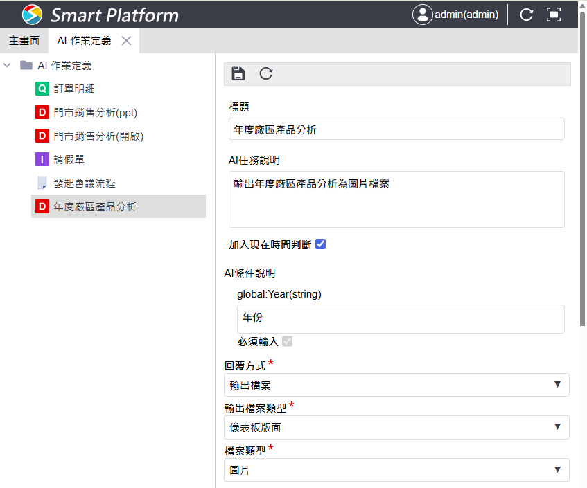Click the Smart Platform logo

pyautogui.click(x=32, y=15)
